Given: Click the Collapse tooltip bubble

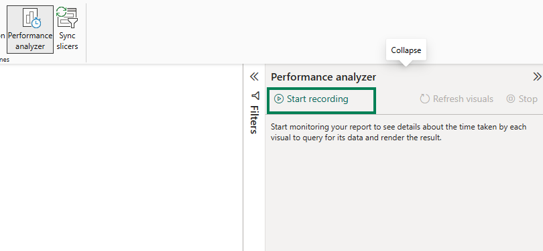Looking at the screenshot, I should (406, 50).
